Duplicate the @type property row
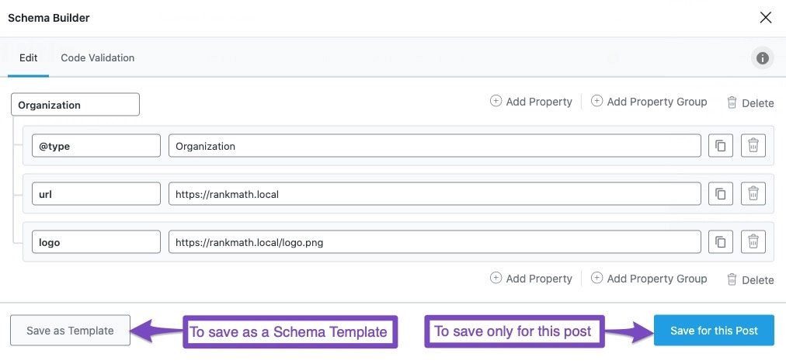The width and height of the screenshot is (786, 364). click(x=720, y=146)
